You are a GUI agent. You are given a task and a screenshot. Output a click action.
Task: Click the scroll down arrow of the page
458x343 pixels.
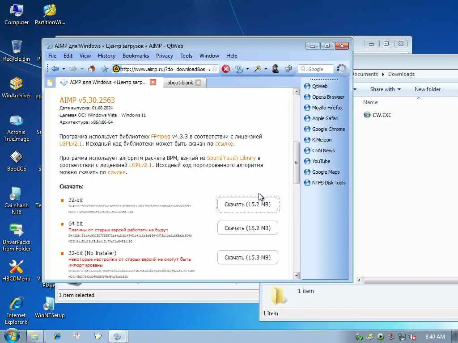tap(296, 275)
